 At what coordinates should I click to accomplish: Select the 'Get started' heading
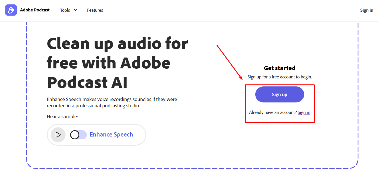[280, 68]
